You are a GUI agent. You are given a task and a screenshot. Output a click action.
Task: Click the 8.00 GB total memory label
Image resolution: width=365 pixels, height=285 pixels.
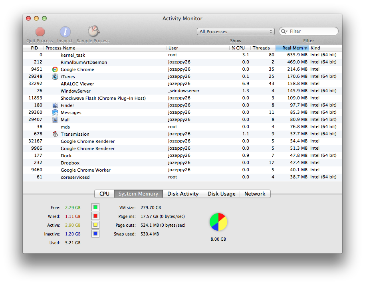click(x=218, y=239)
